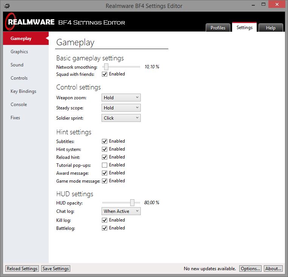Click the About button
Screen dimensions: 288x277
(x=273, y=269)
